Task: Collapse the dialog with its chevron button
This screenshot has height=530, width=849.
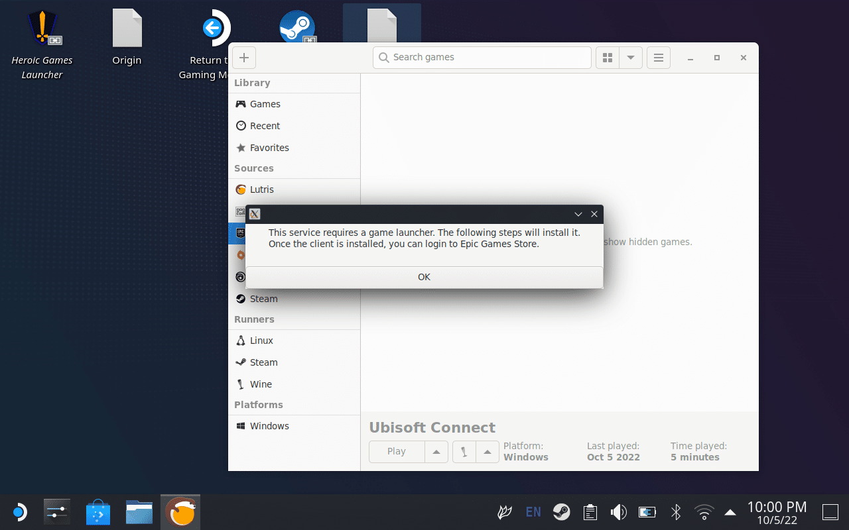Action: point(578,214)
